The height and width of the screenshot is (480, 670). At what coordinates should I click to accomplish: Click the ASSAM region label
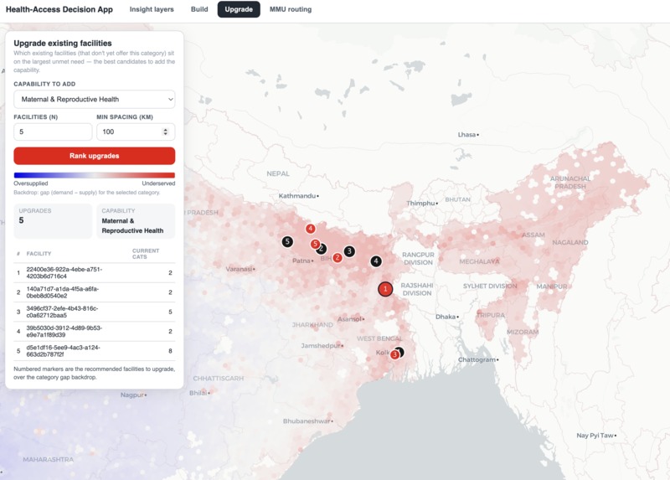[533, 235]
